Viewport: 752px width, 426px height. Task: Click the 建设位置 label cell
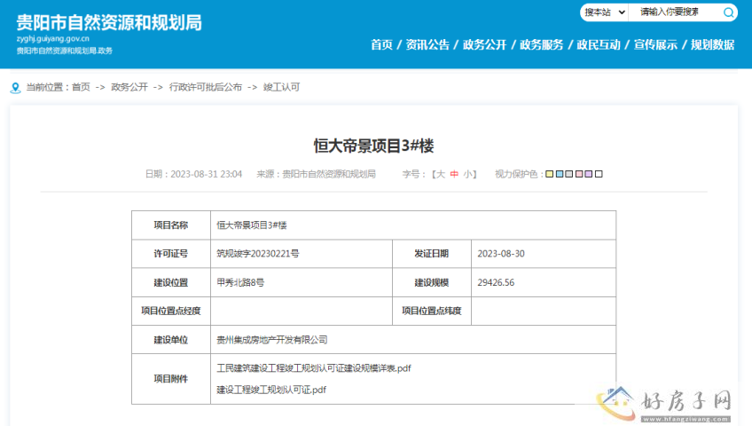tap(171, 282)
